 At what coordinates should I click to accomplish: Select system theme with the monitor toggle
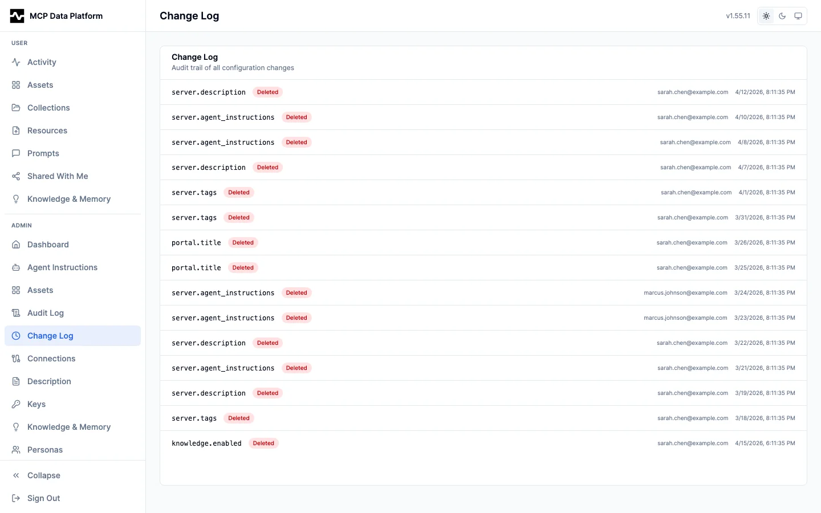point(798,16)
